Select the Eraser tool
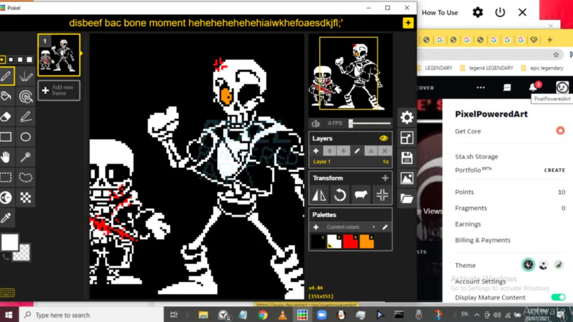The image size is (573, 322). [x=6, y=117]
